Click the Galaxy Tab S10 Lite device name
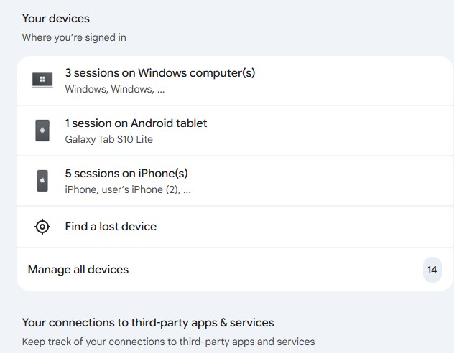This screenshot has width=454, height=353. pyautogui.click(x=108, y=139)
